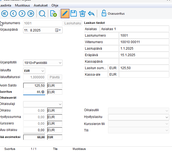The width and height of the screenshot is (172, 151).
Task: Open the Kirjauspäivä date picker dropdown
Action: 58,30
